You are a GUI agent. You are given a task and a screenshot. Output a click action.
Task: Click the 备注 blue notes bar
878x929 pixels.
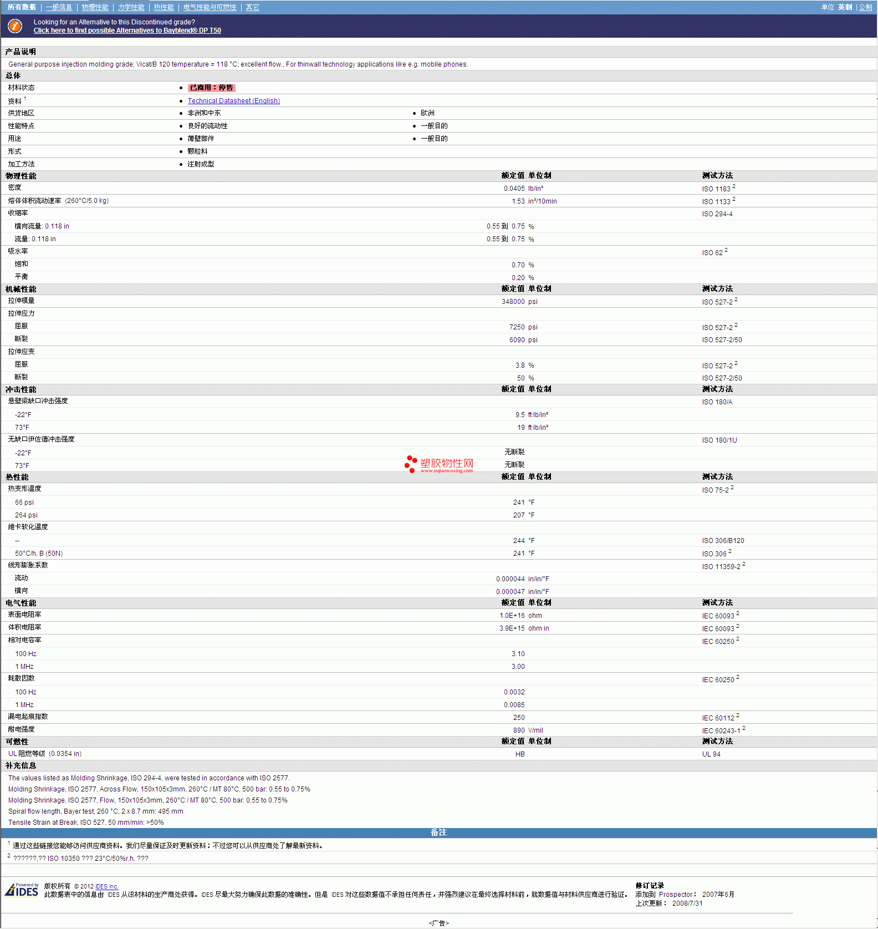438,832
